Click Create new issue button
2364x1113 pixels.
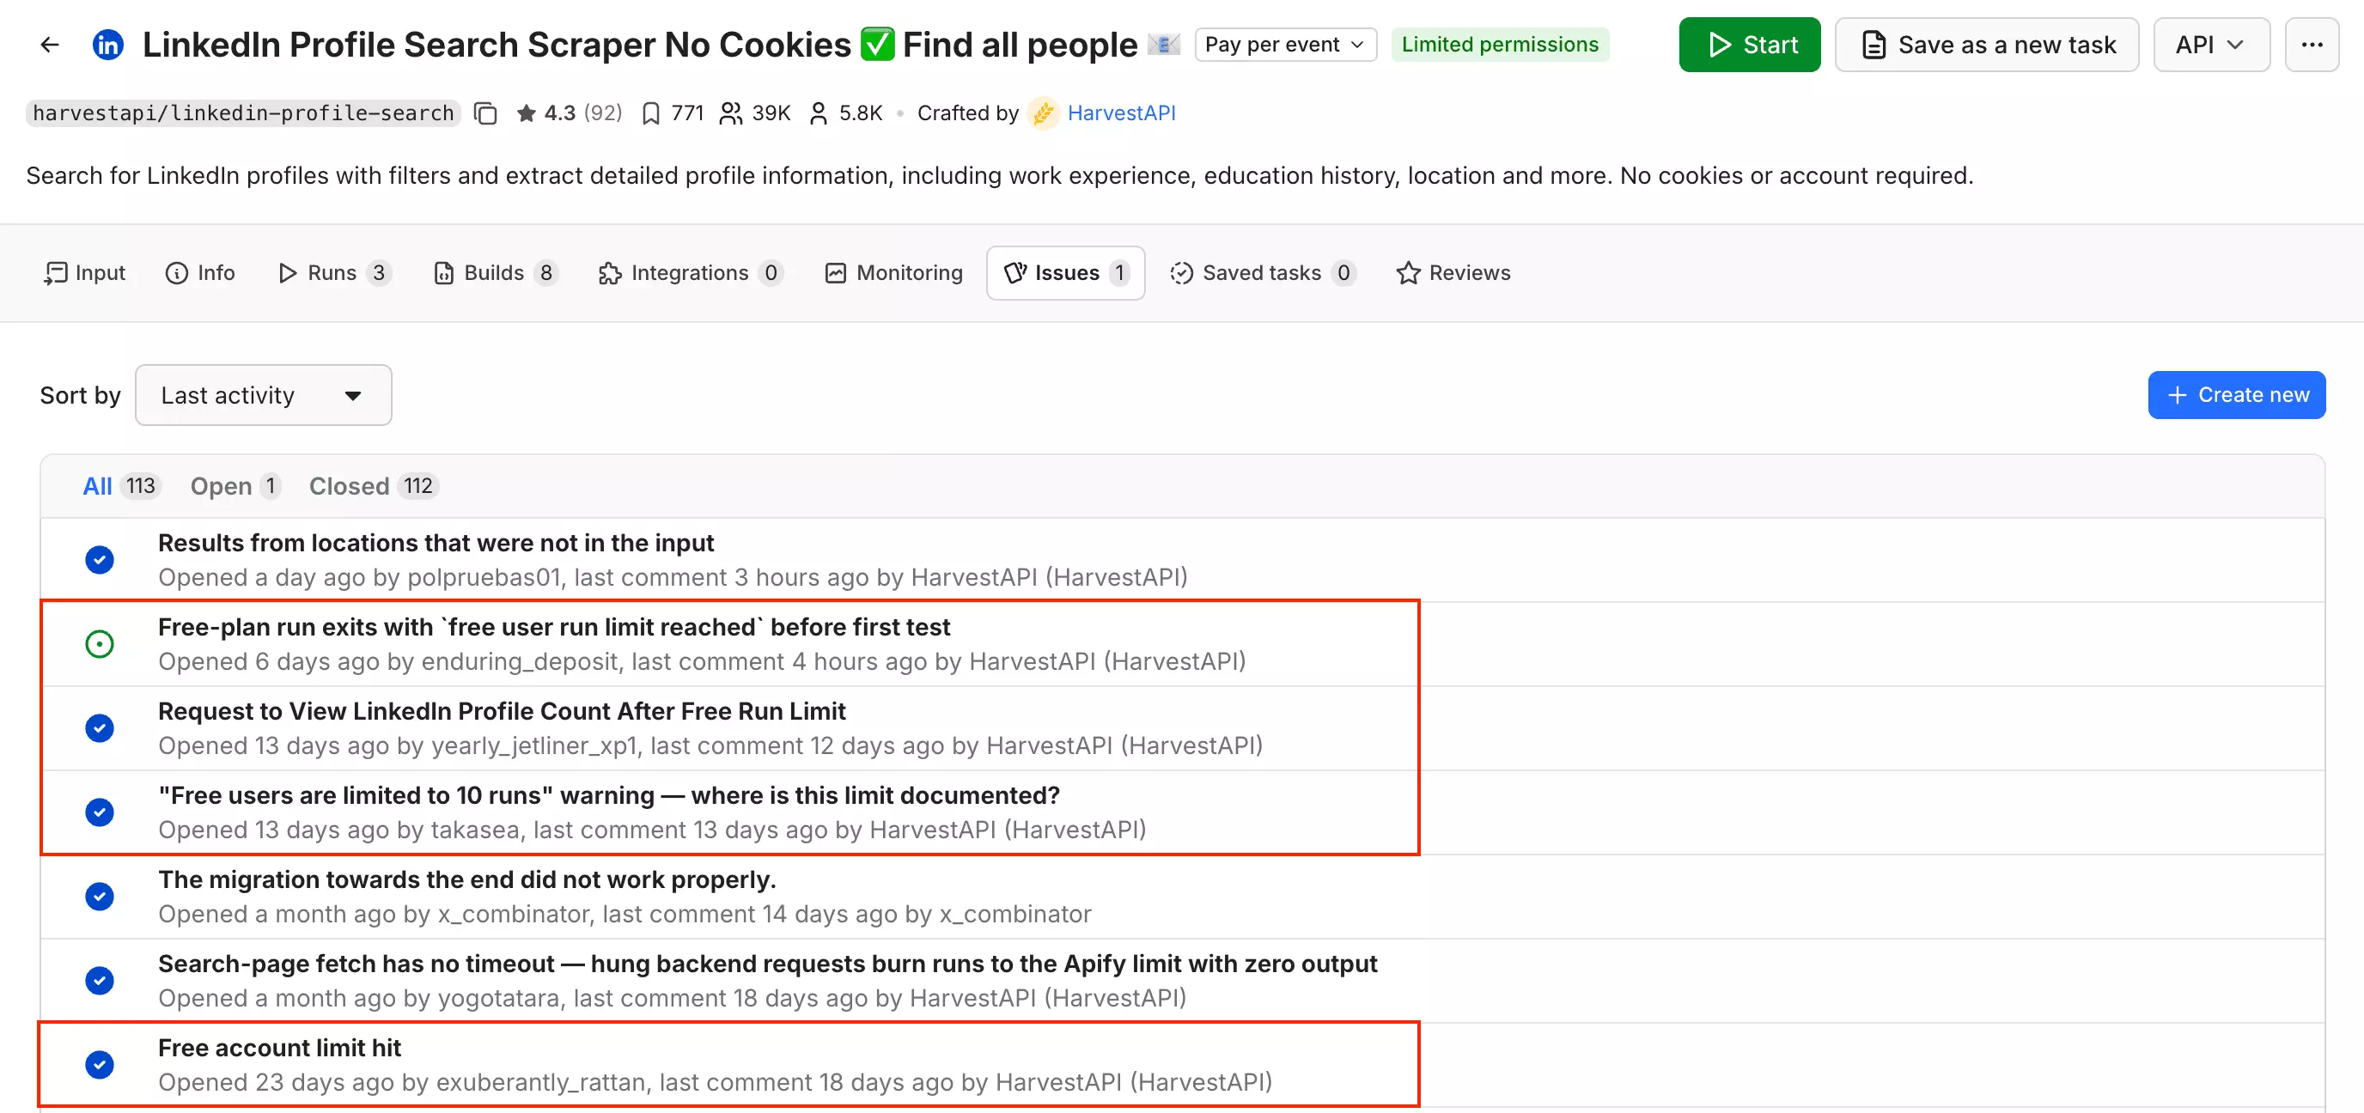(2237, 395)
